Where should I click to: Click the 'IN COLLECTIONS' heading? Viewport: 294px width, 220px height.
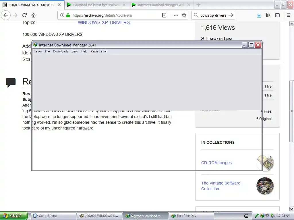pos(218,142)
